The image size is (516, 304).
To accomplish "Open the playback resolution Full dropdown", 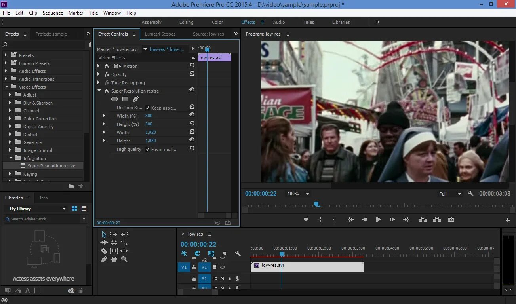I will click(450, 194).
